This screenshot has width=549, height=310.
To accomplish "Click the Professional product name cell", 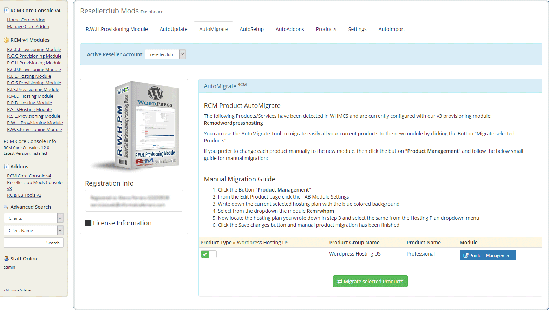I will point(420,254).
